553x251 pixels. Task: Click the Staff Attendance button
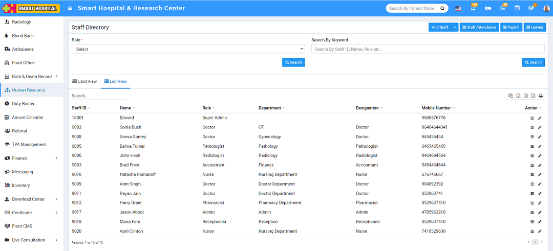[x=479, y=27]
